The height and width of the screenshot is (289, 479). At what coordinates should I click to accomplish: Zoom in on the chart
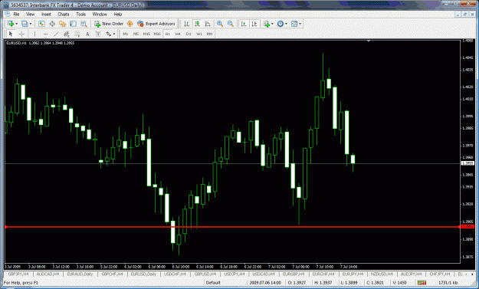pyautogui.click(x=220, y=24)
